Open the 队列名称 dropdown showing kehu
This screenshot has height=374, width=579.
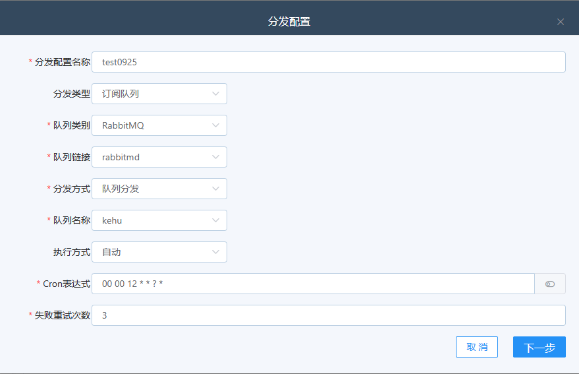coord(159,220)
